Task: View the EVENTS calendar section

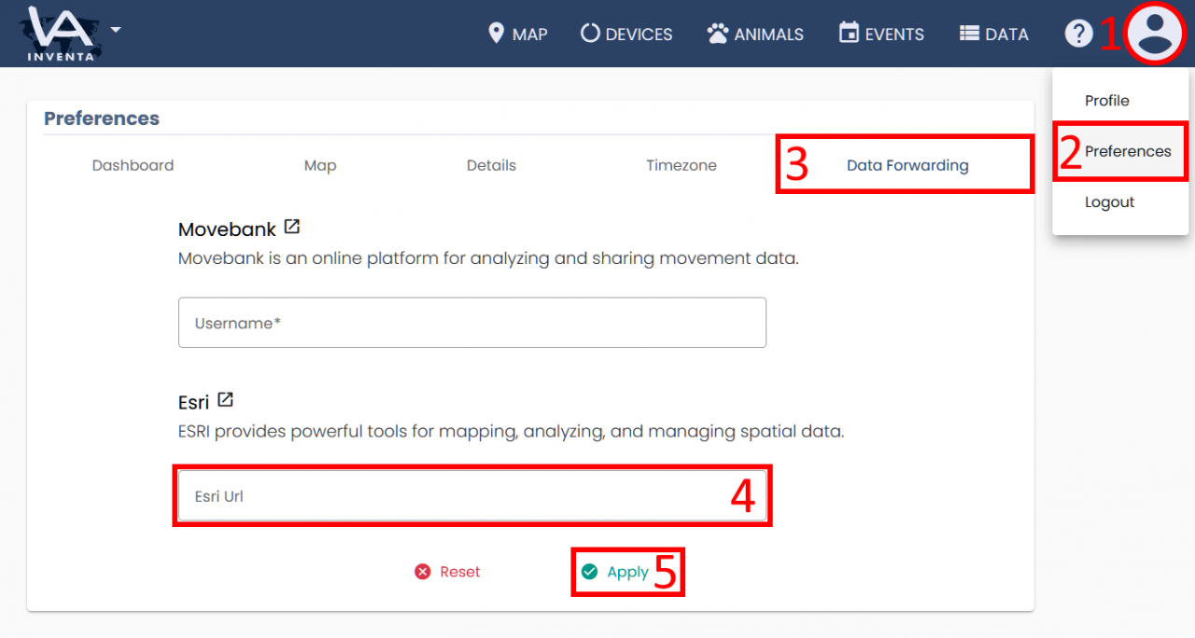Action: [x=881, y=35]
